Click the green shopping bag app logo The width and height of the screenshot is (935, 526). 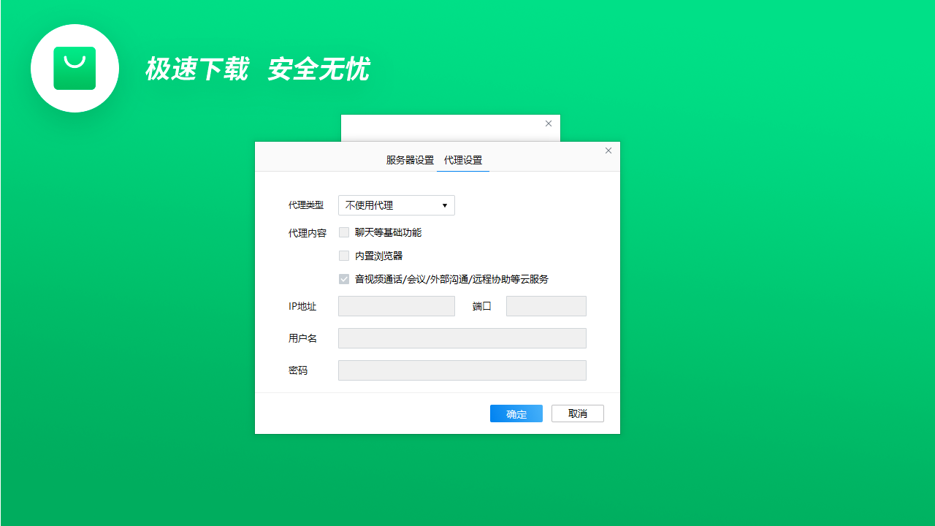(75, 68)
